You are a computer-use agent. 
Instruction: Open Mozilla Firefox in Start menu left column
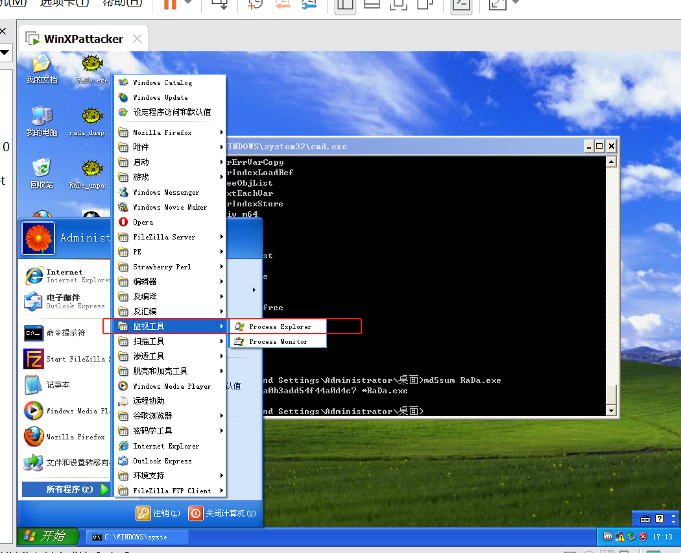tap(66, 437)
